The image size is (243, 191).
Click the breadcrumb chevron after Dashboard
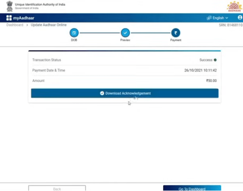pos(27,25)
